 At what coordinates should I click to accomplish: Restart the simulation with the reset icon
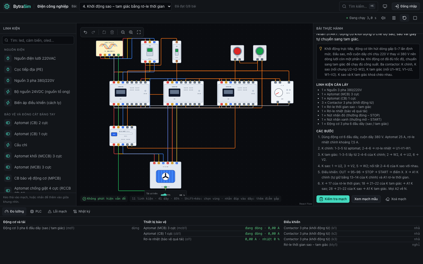point(404,18)
